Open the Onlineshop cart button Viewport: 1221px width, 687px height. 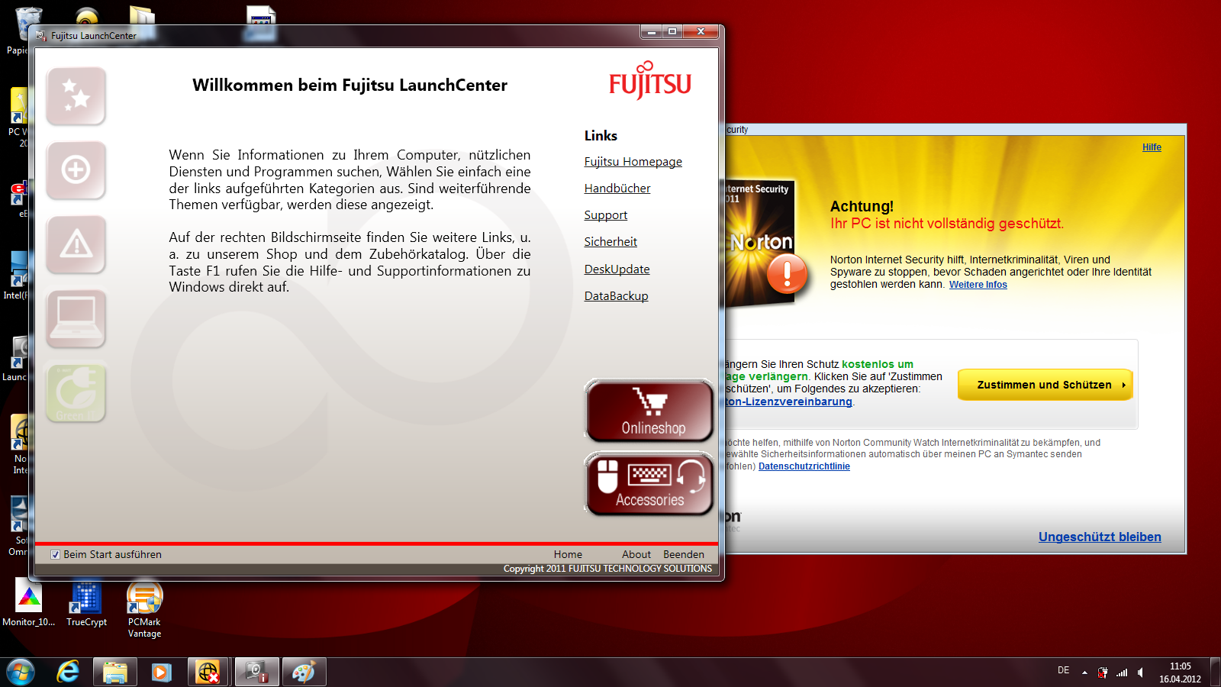click(649, 411)
